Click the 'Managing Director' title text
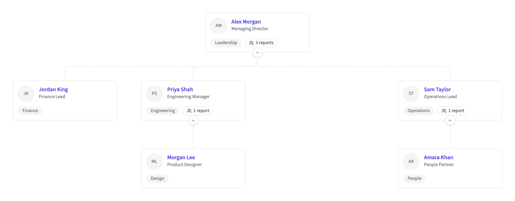515x201 pixels. point(250,29)
